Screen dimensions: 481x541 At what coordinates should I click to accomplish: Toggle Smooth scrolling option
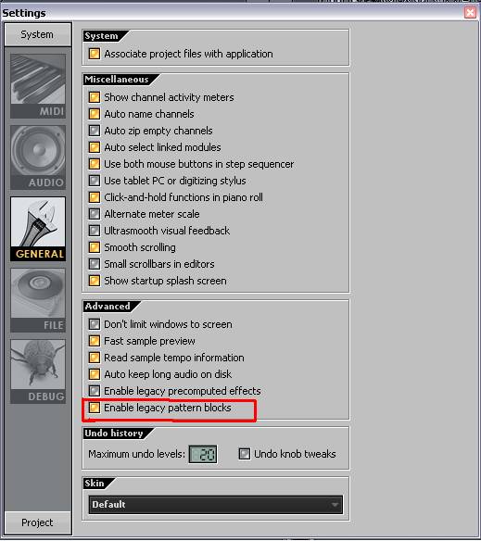point(95,247)
